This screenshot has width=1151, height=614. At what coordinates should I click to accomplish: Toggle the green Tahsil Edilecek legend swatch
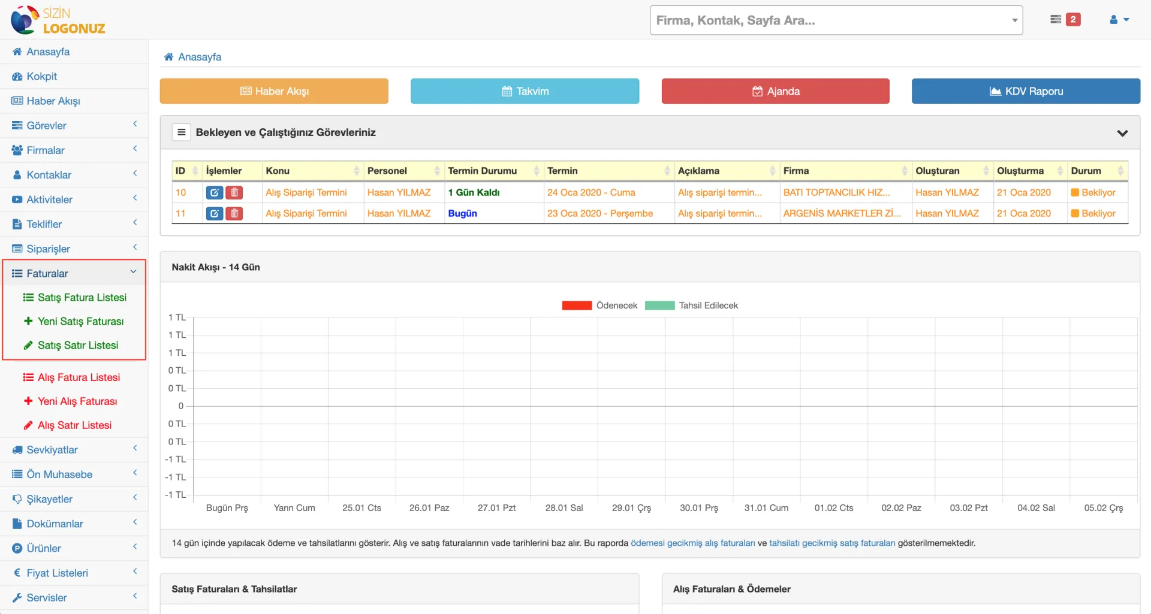click(659, 306)
